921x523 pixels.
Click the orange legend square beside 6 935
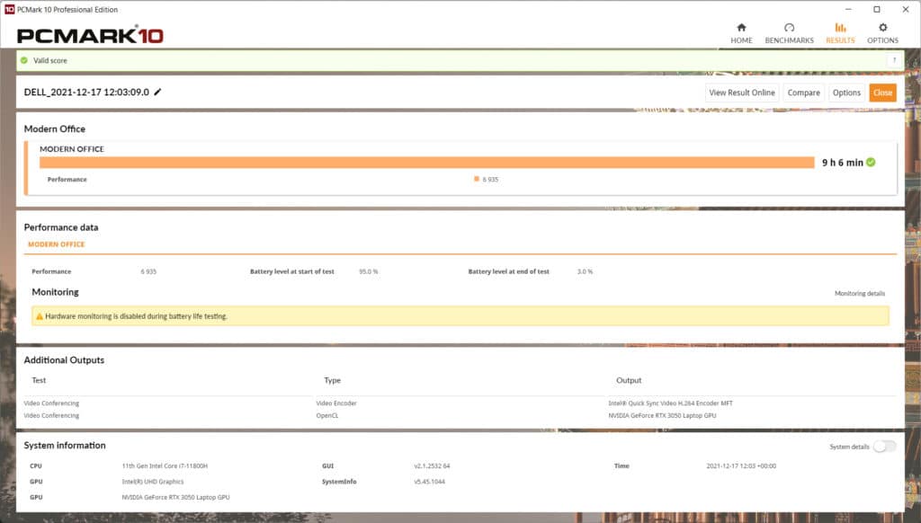pyautogui.click(x=477, y=179)
